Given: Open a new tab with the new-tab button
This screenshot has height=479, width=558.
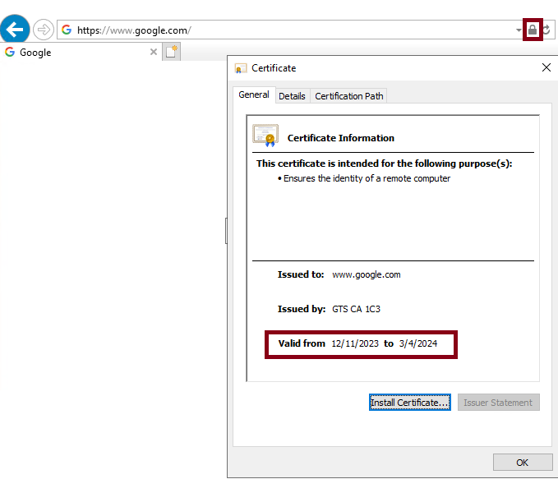Looking at the screenshot, I should pyautogui.click(x=171, y=52).
